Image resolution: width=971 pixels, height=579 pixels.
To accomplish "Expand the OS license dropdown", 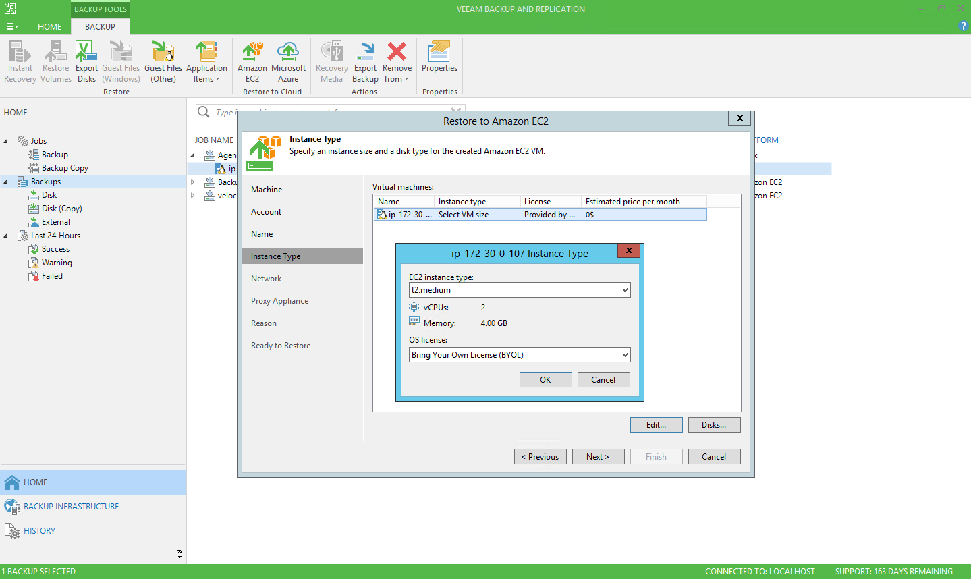I will pyautogui.click(x=625, y=355).
